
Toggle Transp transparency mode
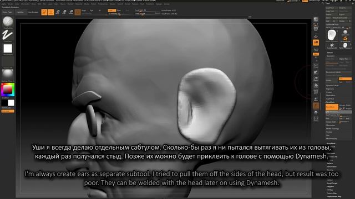point(316,99)
